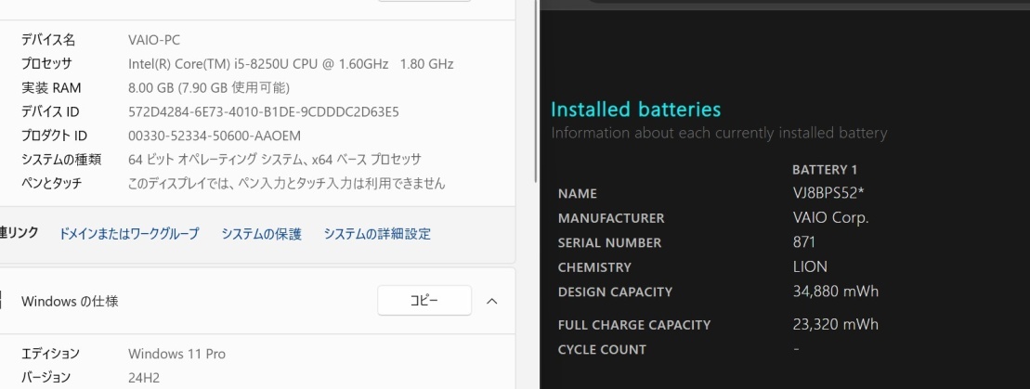This screenshot has height=389, width=1030.
Task: Click the battery information subtitle text
Action: pyautogui.click(x=719, y=134)
